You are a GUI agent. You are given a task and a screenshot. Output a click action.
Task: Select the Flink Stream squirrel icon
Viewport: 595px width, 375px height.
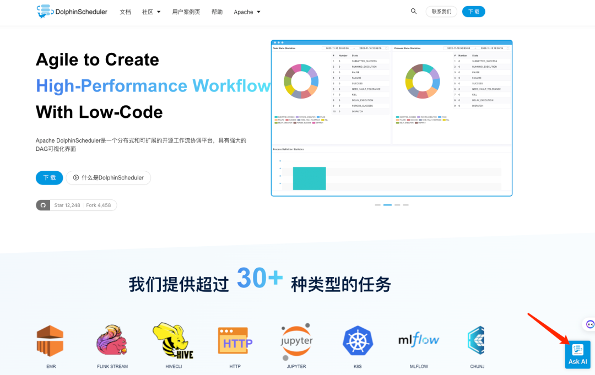tap(111, 340)
